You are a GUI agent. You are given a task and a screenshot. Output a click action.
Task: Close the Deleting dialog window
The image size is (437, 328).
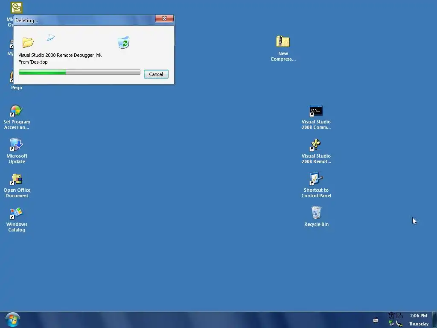pyautogui.click(x=164, y=18)
